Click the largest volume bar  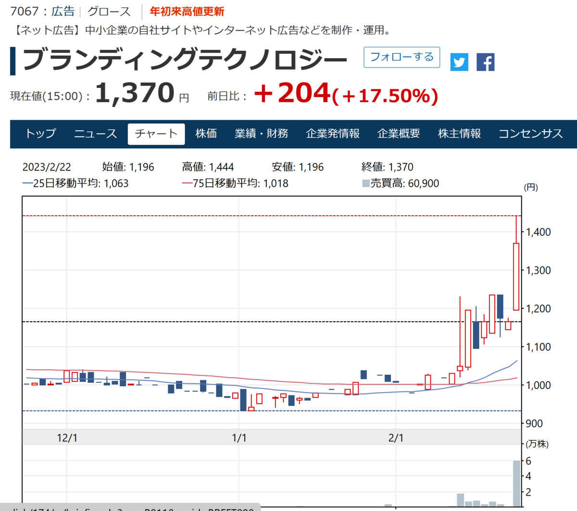pyautogui.click(x=516, y=484)
